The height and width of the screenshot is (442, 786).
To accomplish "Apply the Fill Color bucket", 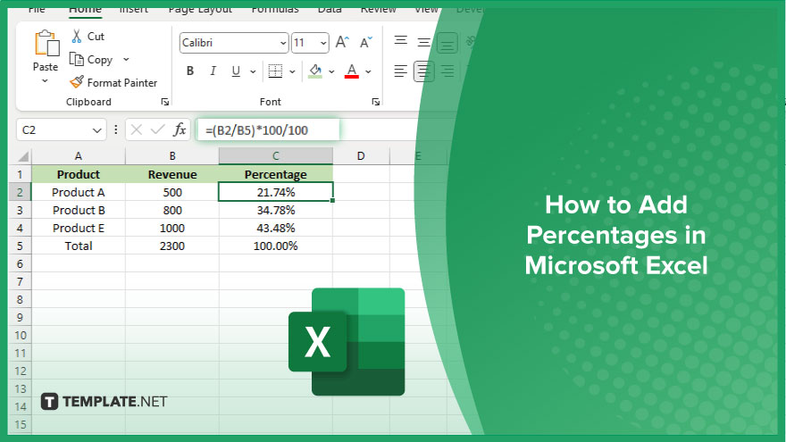I will (315, 71).
